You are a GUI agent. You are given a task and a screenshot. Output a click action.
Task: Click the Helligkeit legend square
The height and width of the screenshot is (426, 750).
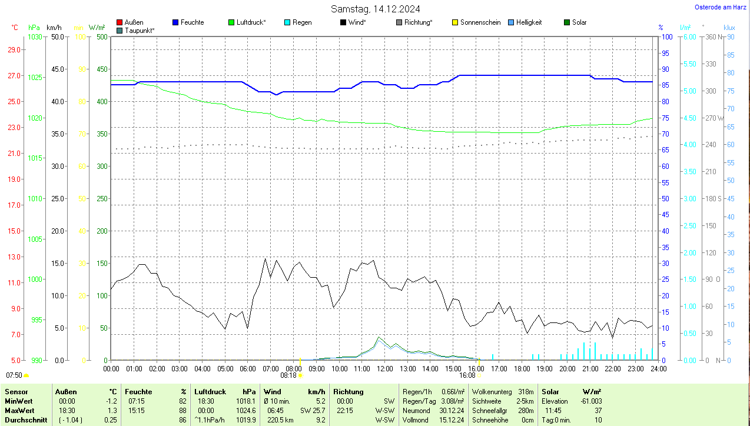point(511,22)
